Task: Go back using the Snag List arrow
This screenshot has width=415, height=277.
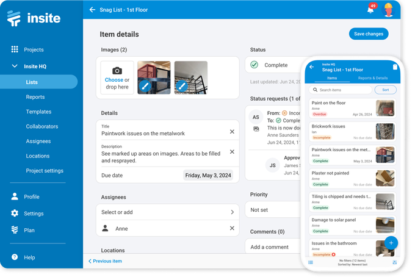Action: click(x=92, y=10)
